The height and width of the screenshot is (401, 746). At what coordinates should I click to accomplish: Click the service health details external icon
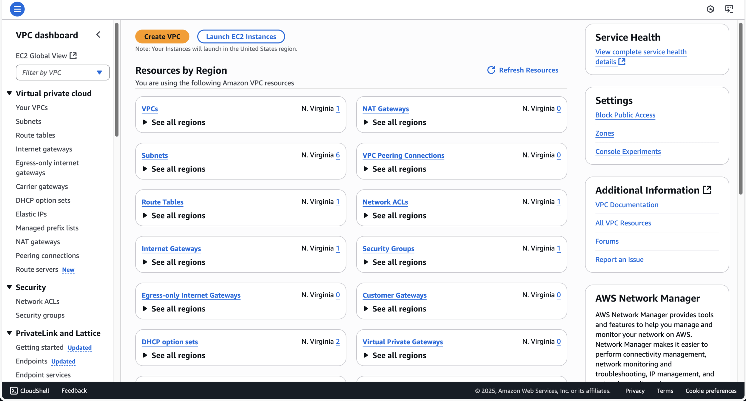(622, 62)
